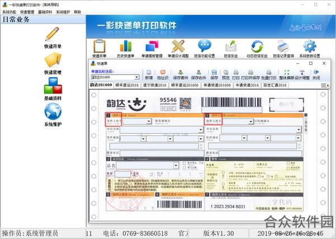Screen dimensions: 336x239
Task: Click 保存寄件 save sender icon
Action: (x=181, y=72)
